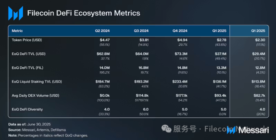This screenshot has width=276, height=140.
Task: Click the token price value '$4.94'
Action: point(182,40)
